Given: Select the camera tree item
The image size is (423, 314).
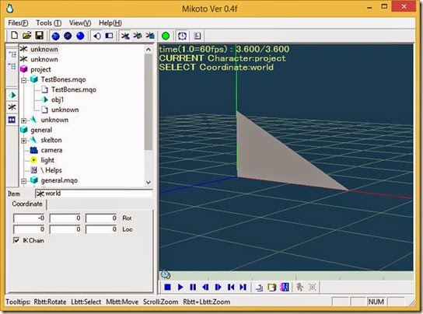Looking at the screenshot, I should (x=51, y=150).
